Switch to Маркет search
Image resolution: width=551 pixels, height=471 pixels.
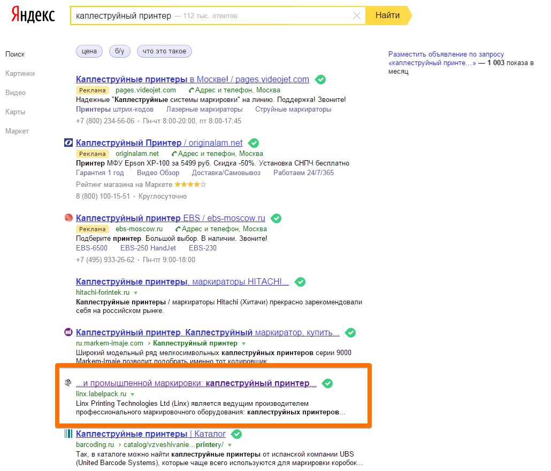[17, 131]
